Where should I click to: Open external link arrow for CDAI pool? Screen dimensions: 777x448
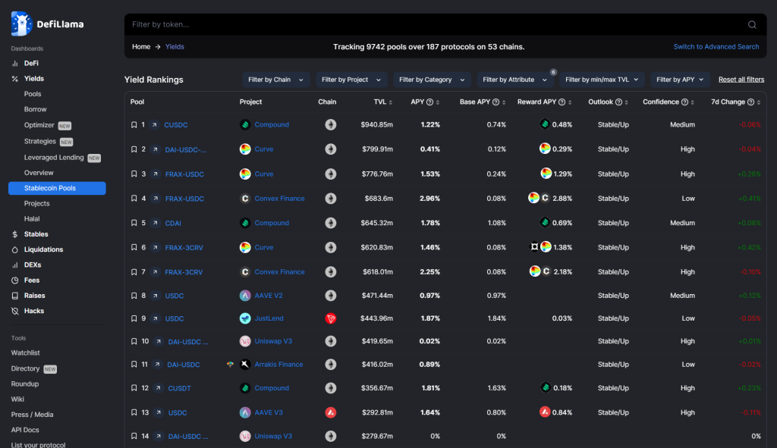pyautogui.click(x=155, y=223)
